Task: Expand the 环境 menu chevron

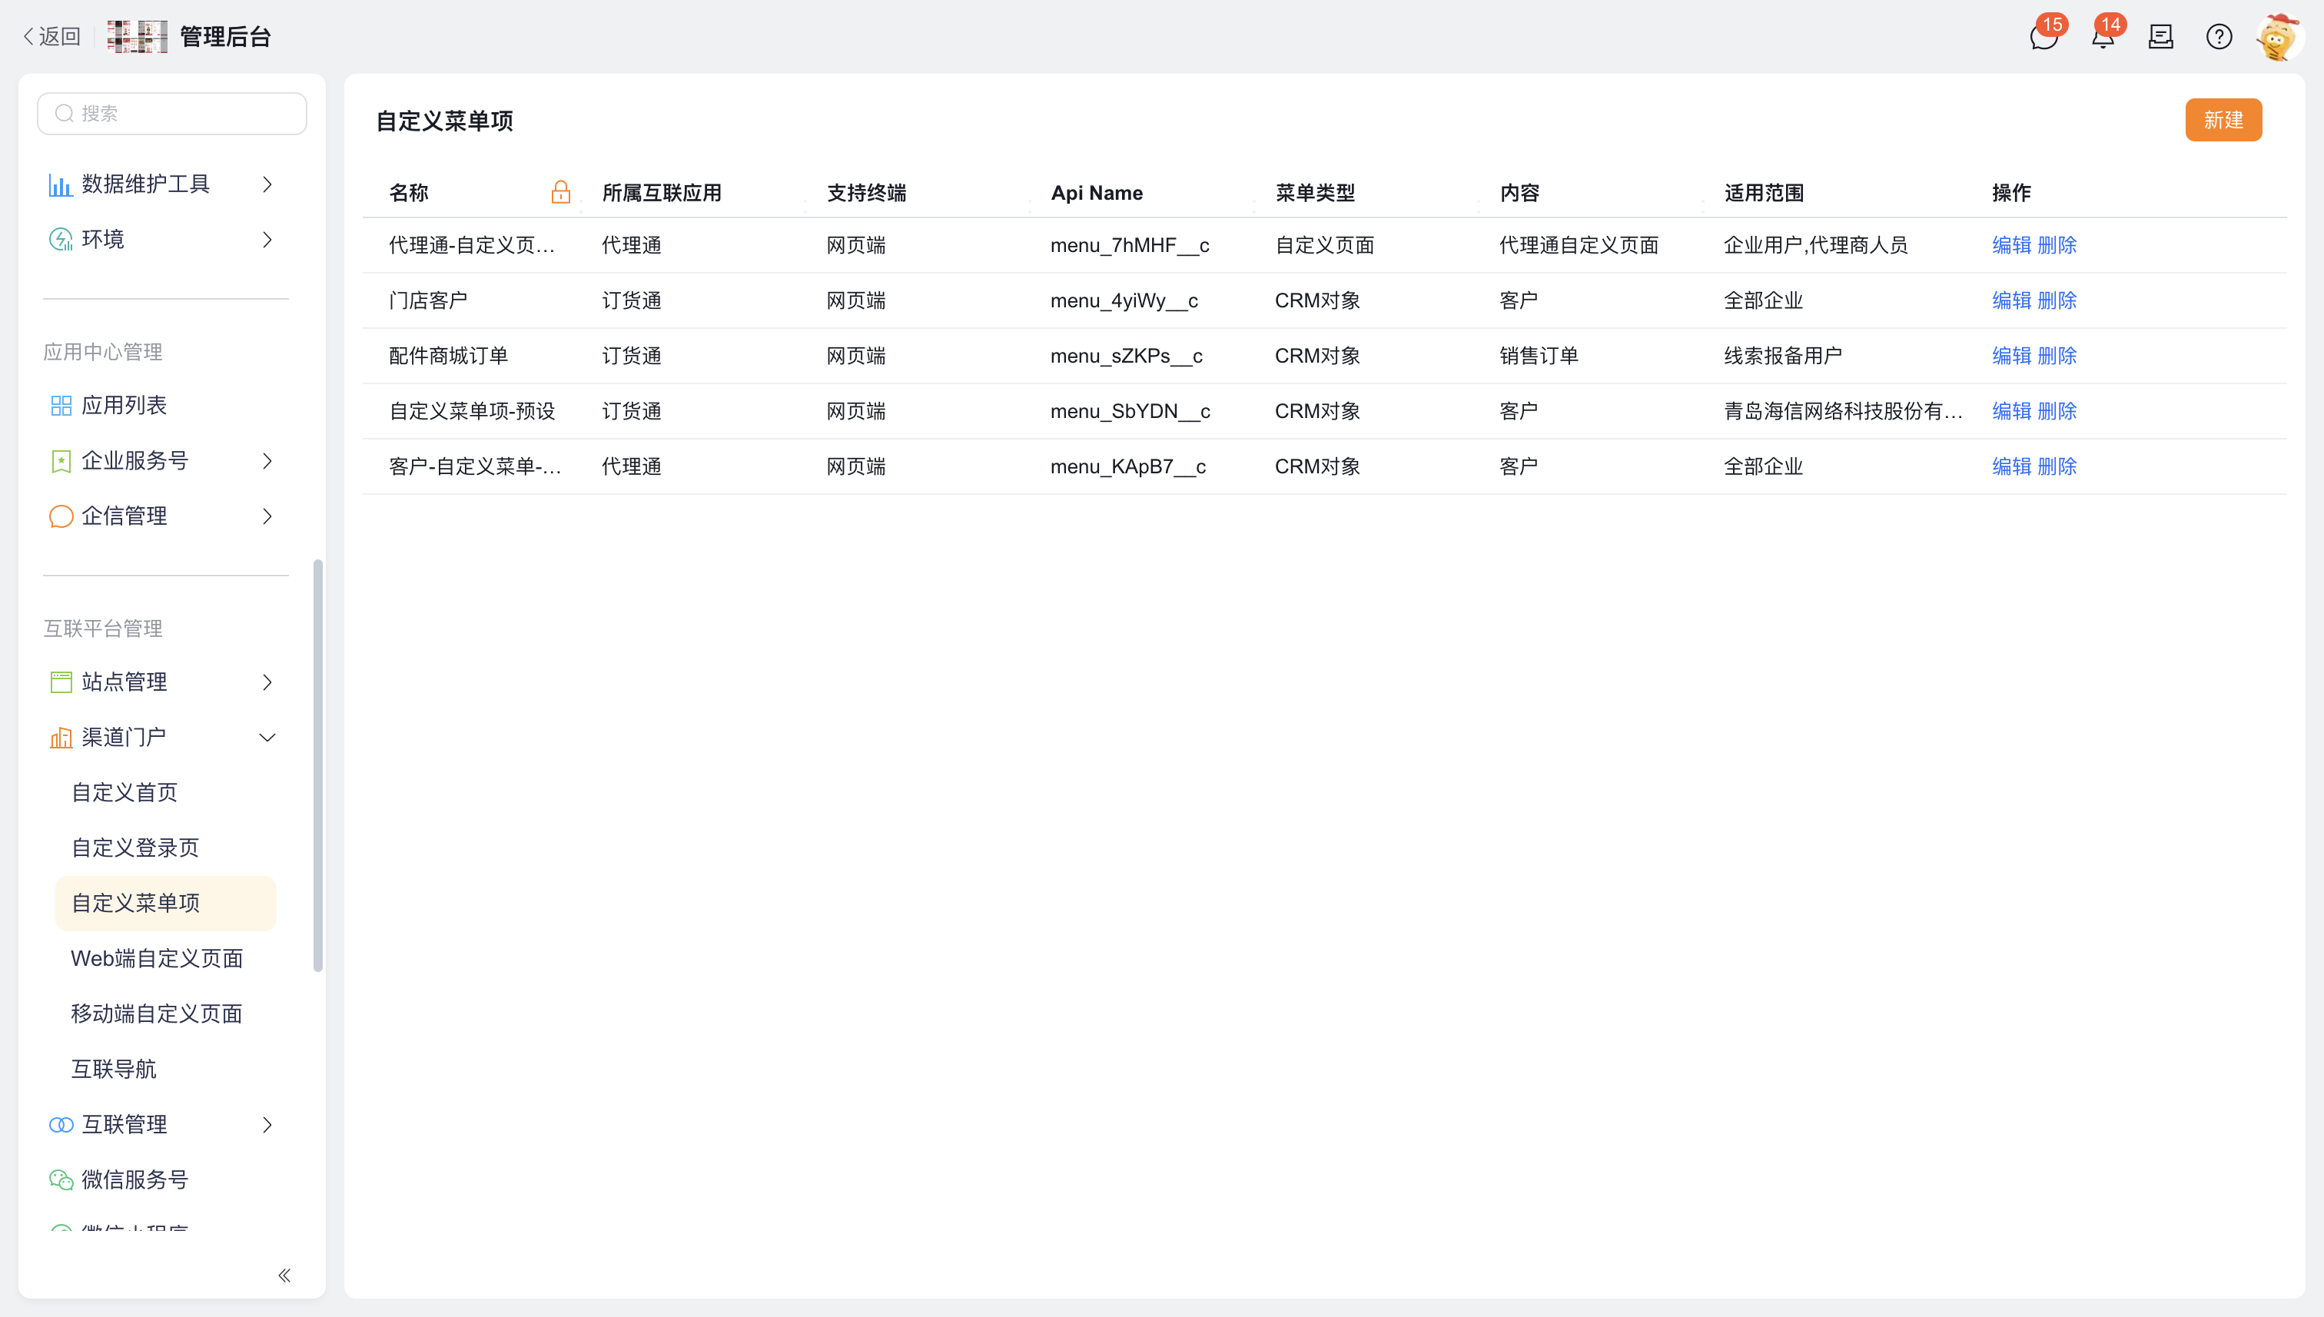Action: (267, 240)
